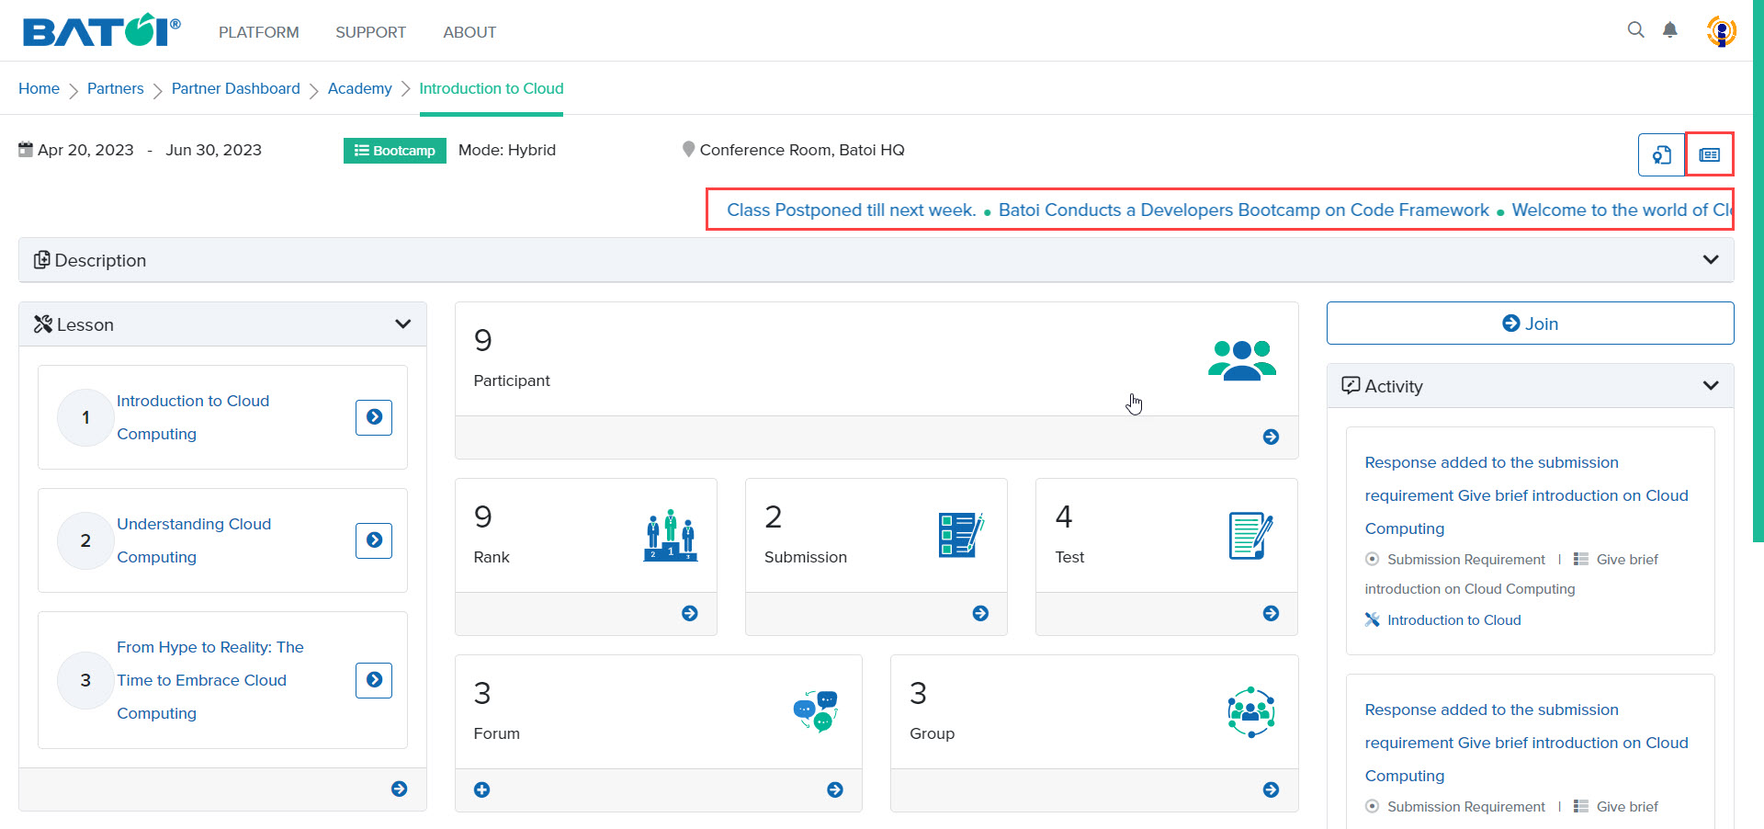Open Rank card arrow

click(690, 613)
